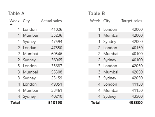Select the Actual sales value 49051
The image size is (155, 117).
pos(56,84)
